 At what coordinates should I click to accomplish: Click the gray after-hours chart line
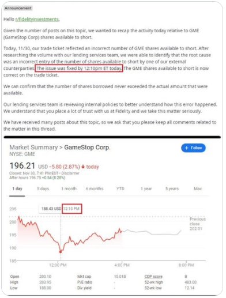pos(152,232)
